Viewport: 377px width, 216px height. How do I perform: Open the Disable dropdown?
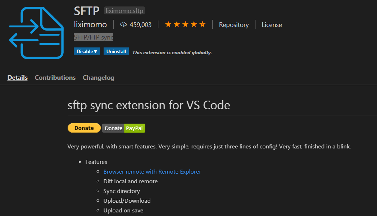coord(87,51)
